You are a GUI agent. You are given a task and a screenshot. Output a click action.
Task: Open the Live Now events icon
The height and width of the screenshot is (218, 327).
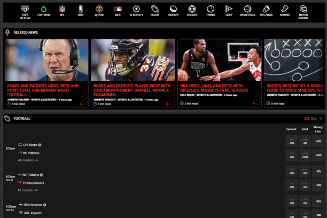coord(43,11)
